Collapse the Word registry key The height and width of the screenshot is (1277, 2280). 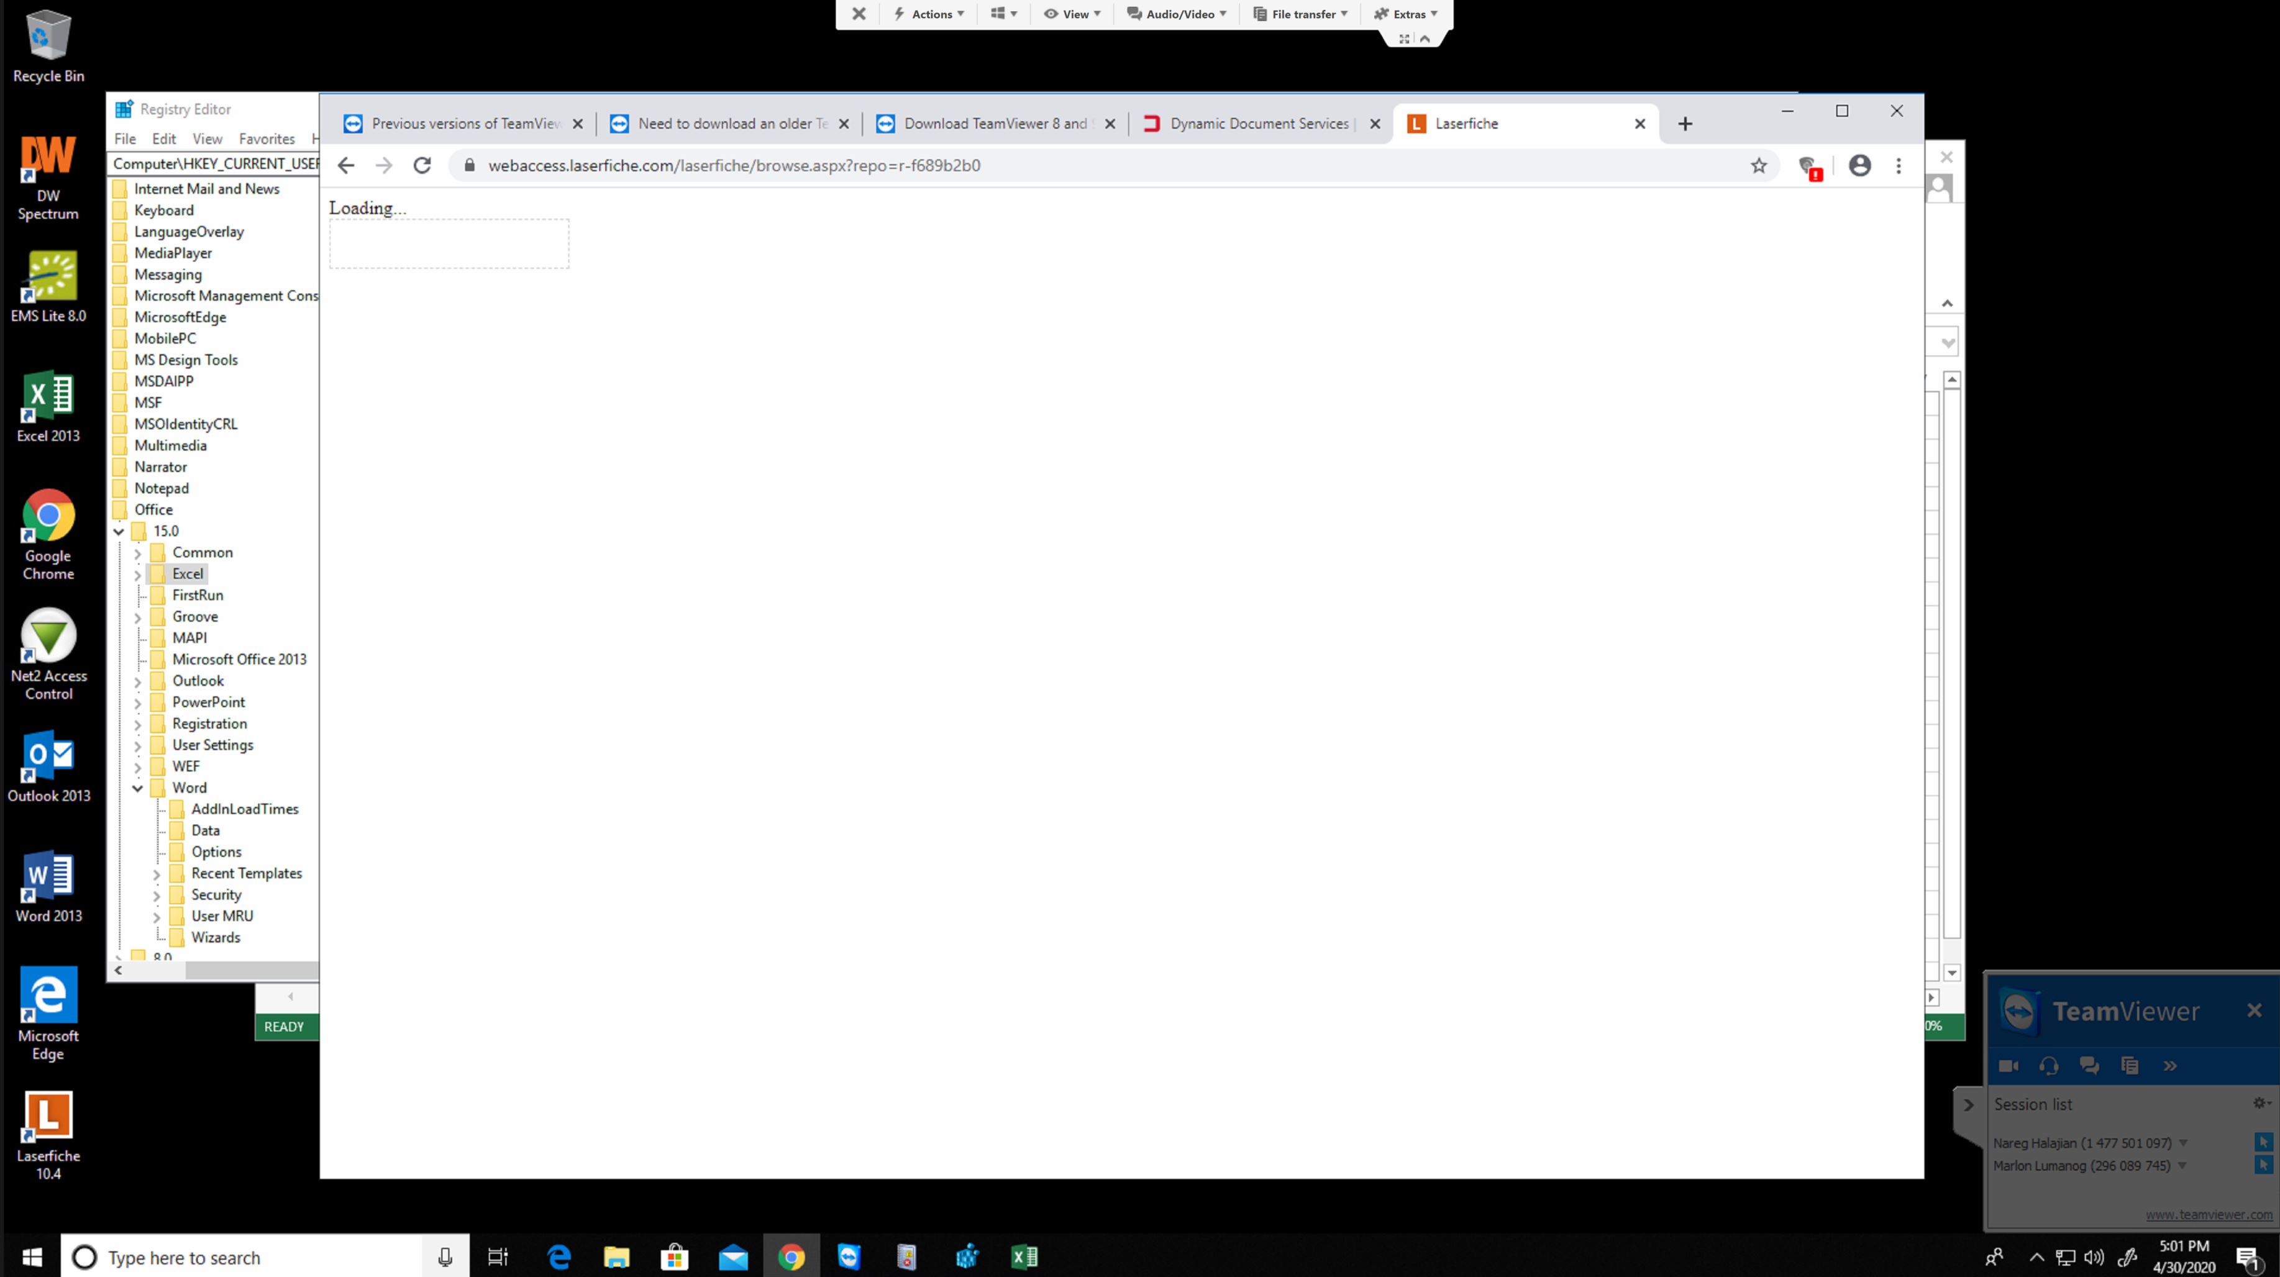[x=137, y=788]
